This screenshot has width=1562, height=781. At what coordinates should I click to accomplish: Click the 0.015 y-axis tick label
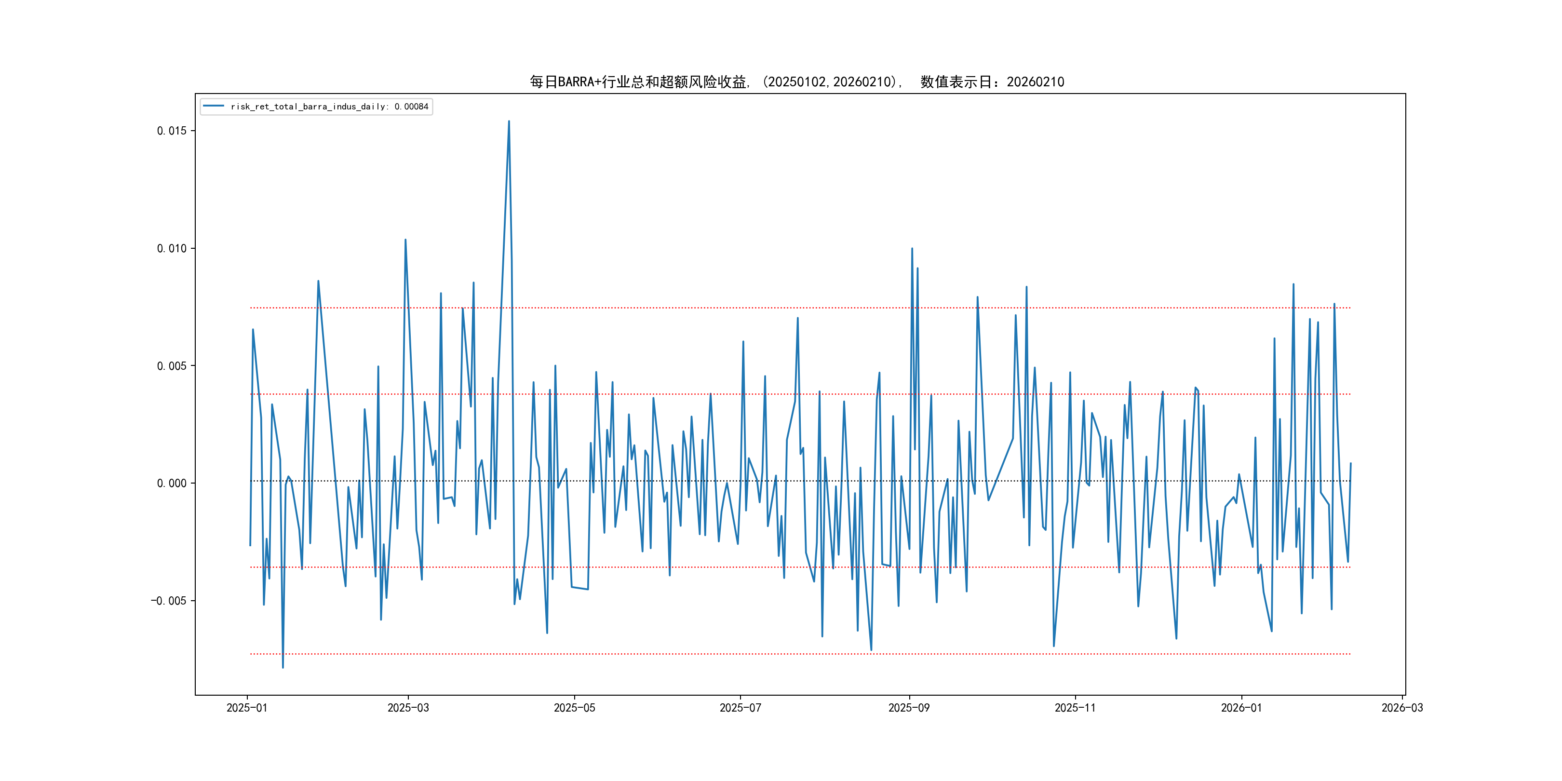pyautogui.click(x=172, y=131)
